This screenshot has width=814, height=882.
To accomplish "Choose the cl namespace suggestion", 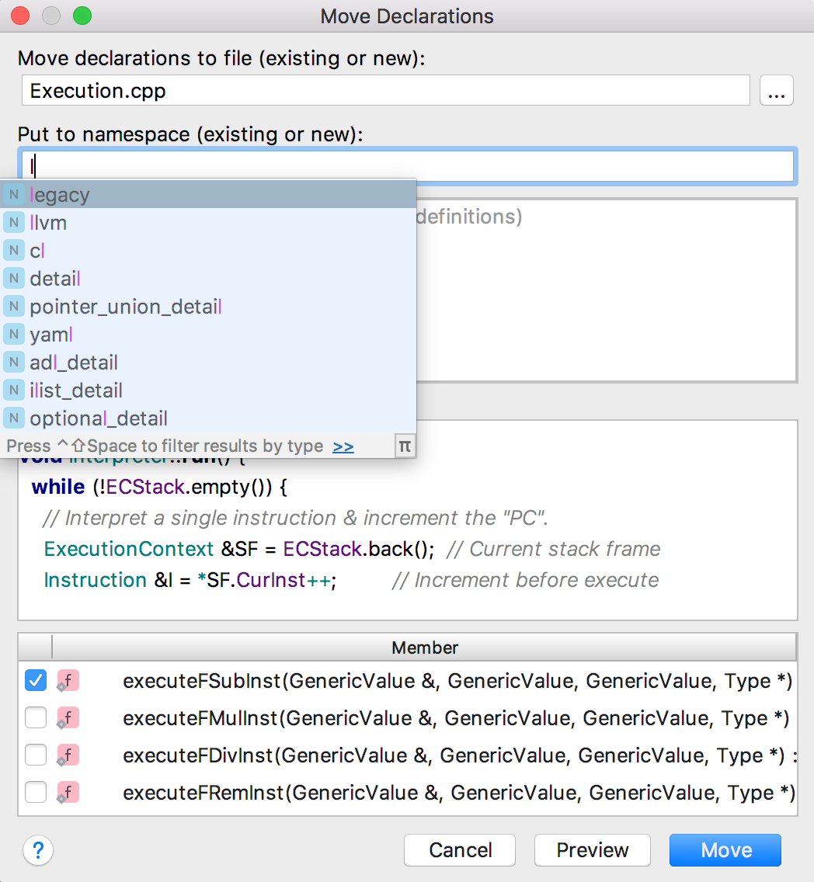I will tap(208, 250).
